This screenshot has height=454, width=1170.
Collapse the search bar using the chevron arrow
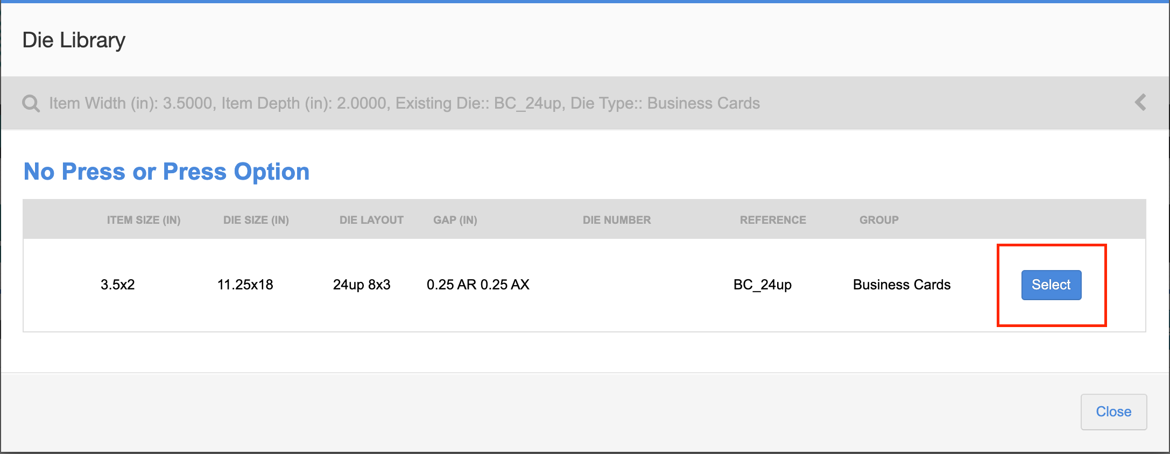point(1140,102)
